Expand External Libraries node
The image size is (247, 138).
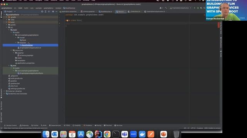click(x=4, y=91)
